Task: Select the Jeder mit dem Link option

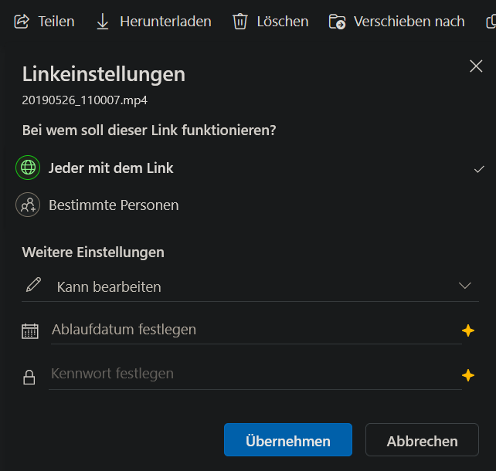Action: coord(250,168)
